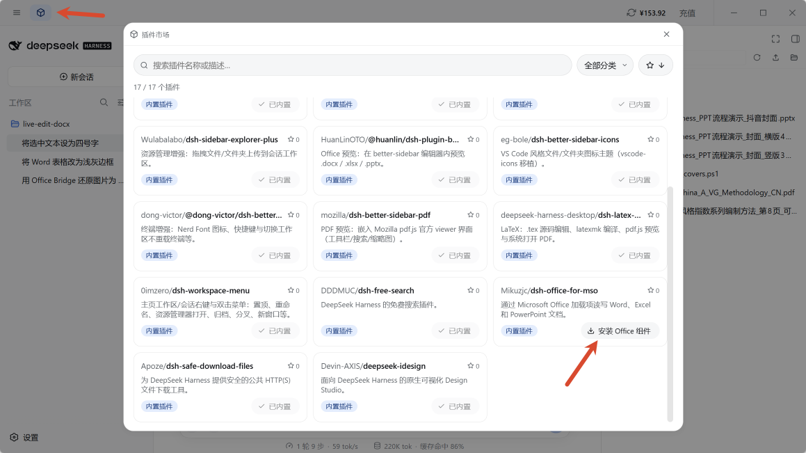Viewport: 806px width, 453px height.
Task: Click the workspace search icon
Action: click(104, 102)
